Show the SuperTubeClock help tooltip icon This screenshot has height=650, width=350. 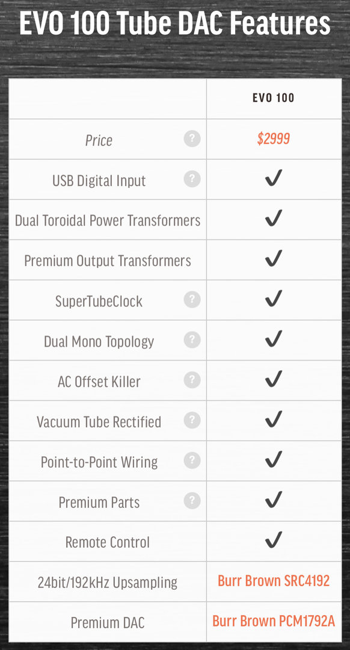[192, 299]
